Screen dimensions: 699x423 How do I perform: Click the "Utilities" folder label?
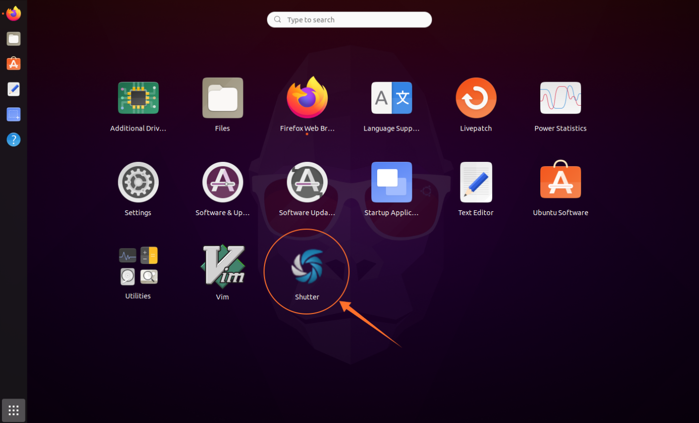pos(138,296)
